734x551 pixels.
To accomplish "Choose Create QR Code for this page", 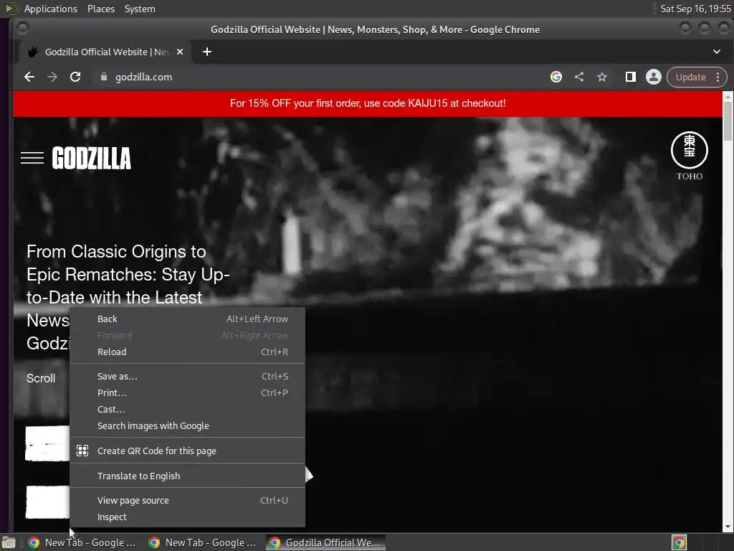I will 187,451.
